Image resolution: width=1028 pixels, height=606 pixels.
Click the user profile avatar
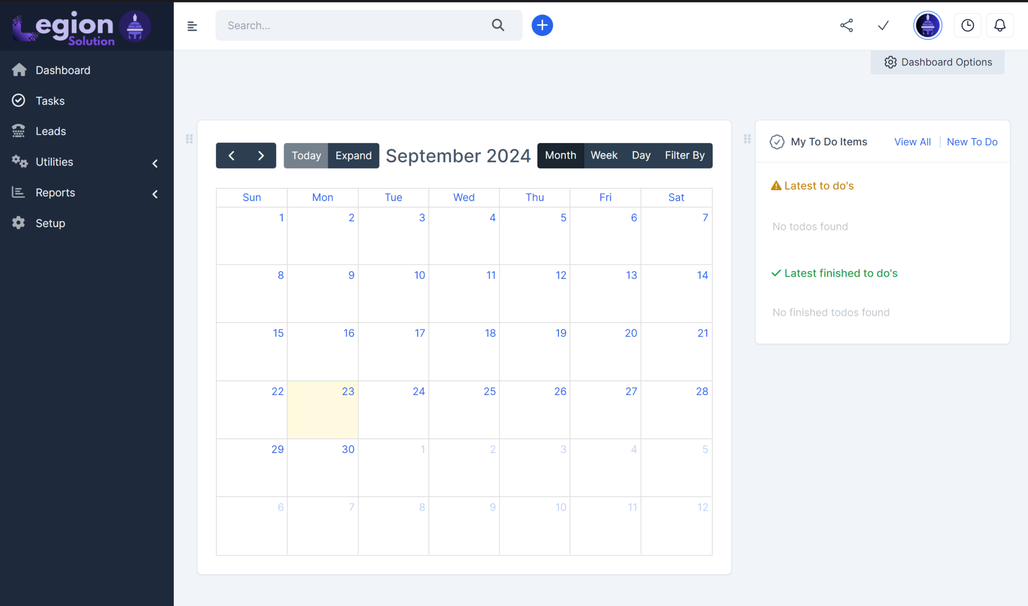point(927,25)
